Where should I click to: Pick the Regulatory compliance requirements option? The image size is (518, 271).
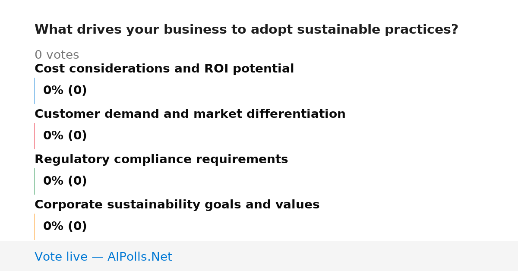coord(161,160)
